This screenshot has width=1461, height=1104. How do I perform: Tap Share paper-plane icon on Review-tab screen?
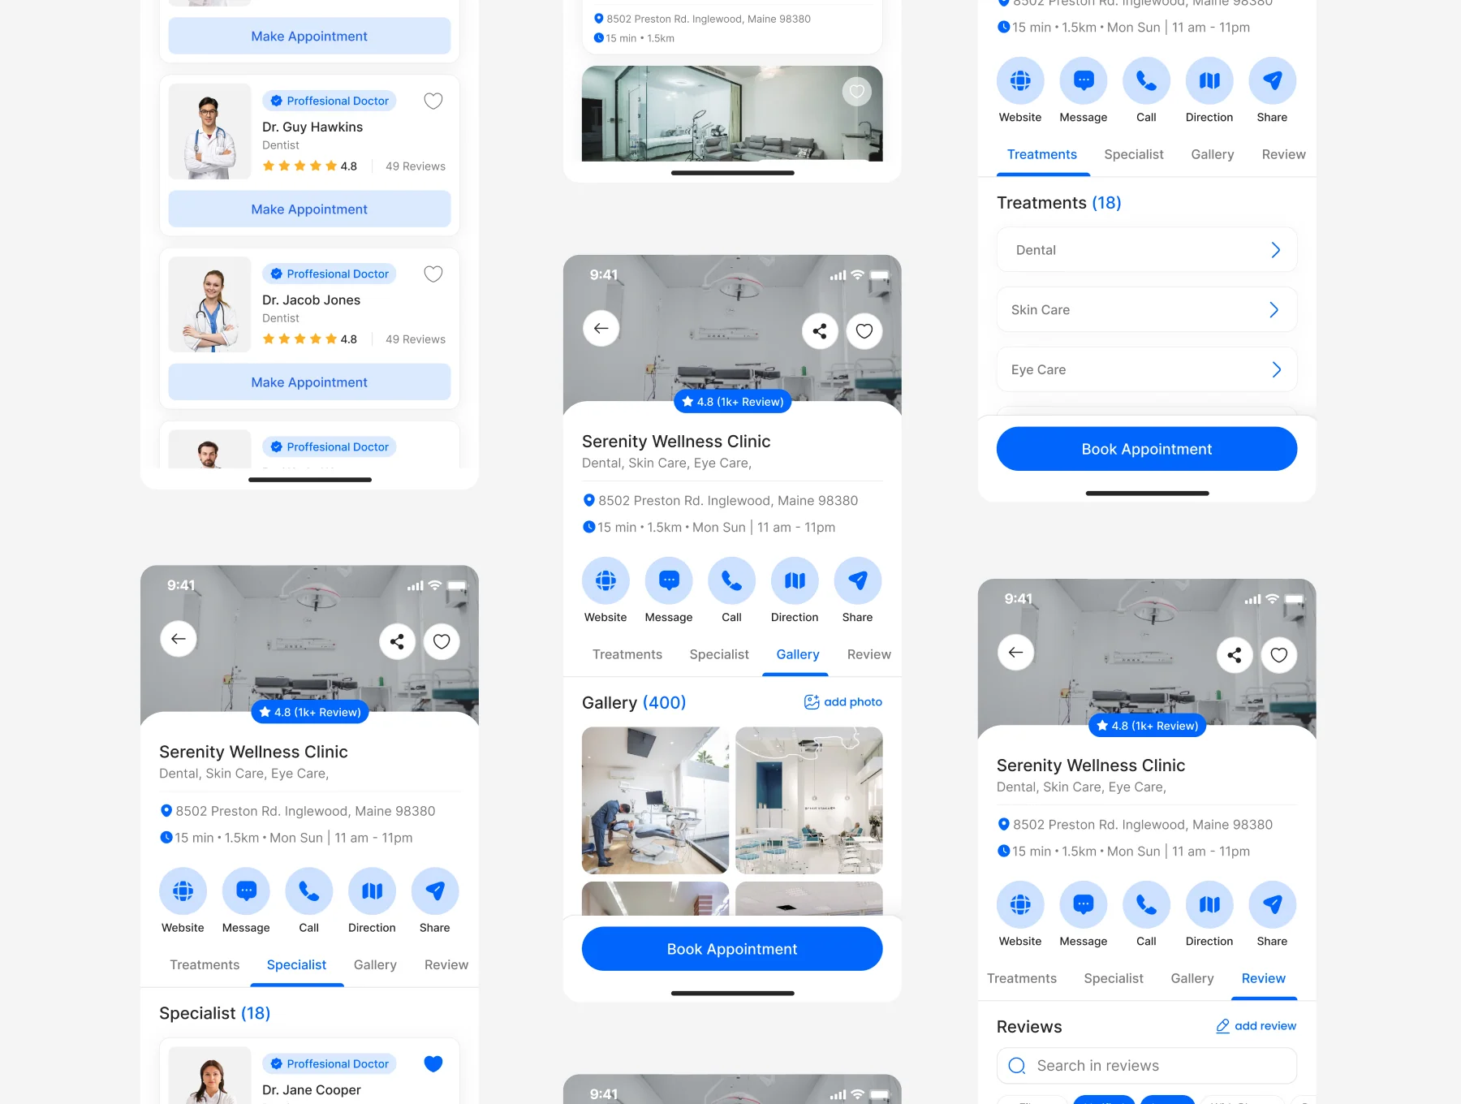(1273, 904)
